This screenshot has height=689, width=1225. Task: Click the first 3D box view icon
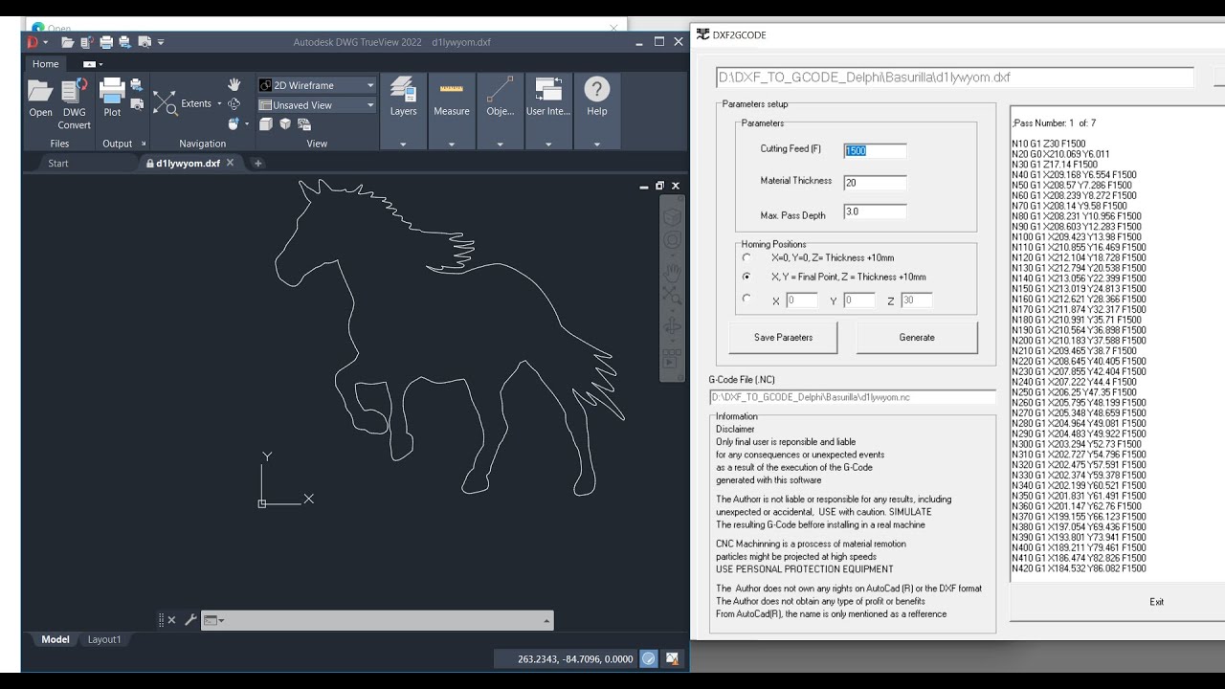(x=266, y=123)
